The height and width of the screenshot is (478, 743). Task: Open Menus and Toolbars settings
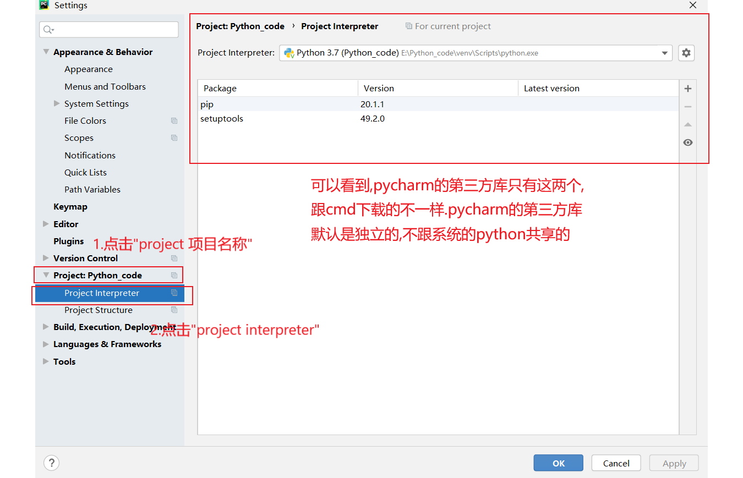coord(105,86)
